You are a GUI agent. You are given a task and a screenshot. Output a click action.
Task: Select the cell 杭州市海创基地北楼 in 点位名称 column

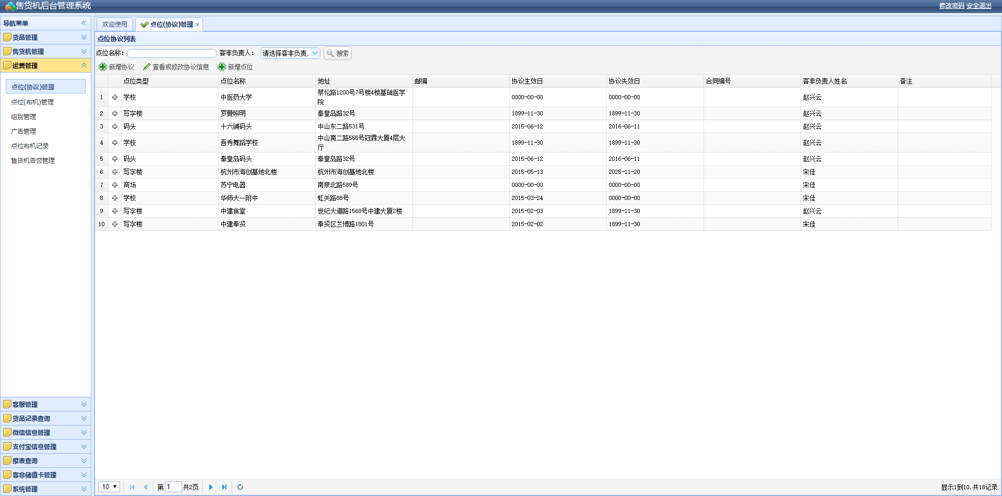pos(267,172)
